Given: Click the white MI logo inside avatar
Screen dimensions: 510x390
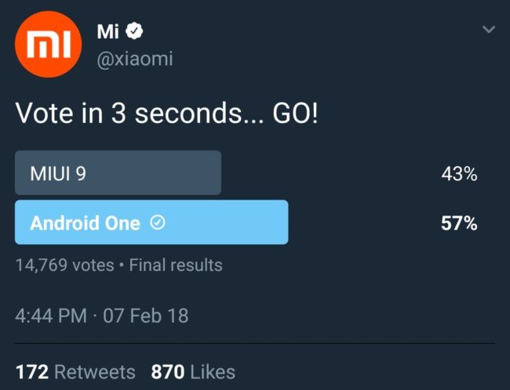Looking at the screenshot, I should (49, 44).
